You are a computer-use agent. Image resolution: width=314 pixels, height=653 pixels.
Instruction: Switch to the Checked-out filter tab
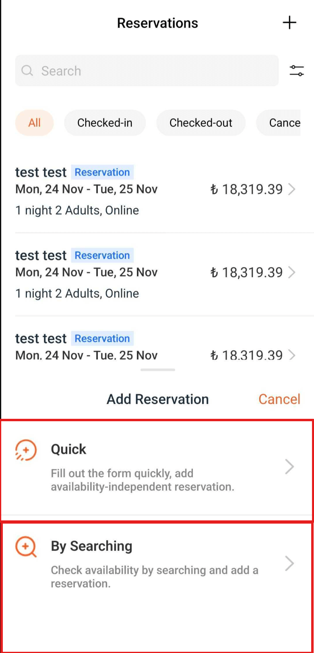pyautogui.click(x=200, y=123)
